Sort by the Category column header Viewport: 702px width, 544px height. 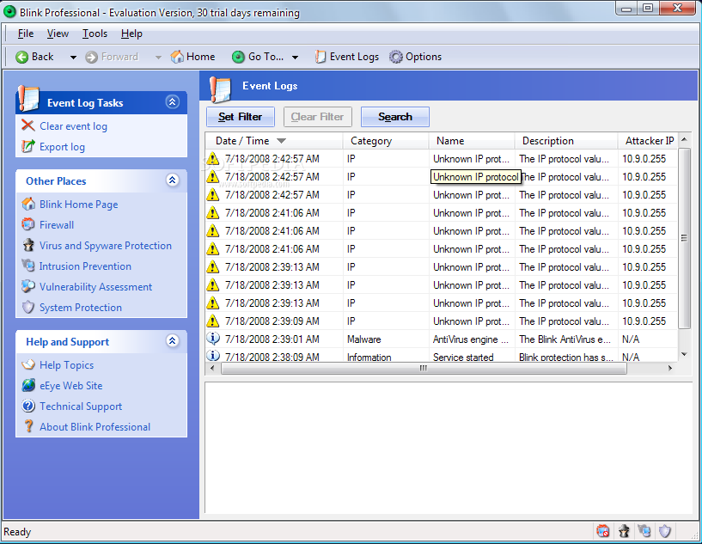coord(386,141)
